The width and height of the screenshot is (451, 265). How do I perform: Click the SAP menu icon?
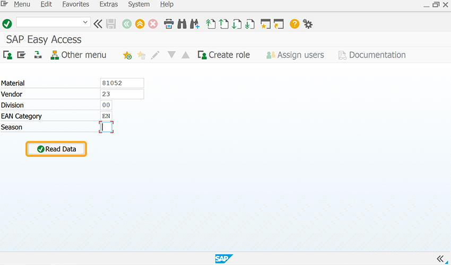coord(21,55)
